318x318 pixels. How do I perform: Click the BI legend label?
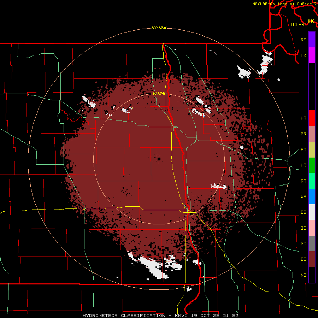304,259
